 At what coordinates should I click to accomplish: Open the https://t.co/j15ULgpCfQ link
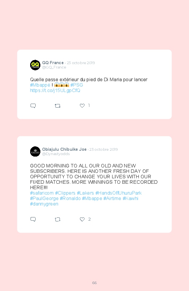click(x=55, y=90)
